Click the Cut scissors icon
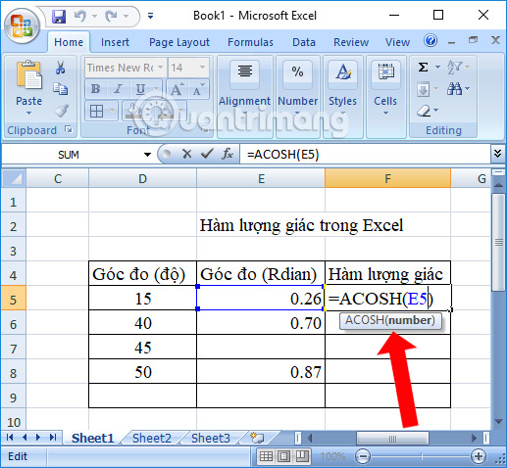The image size is (507, 468). point(60,68)
